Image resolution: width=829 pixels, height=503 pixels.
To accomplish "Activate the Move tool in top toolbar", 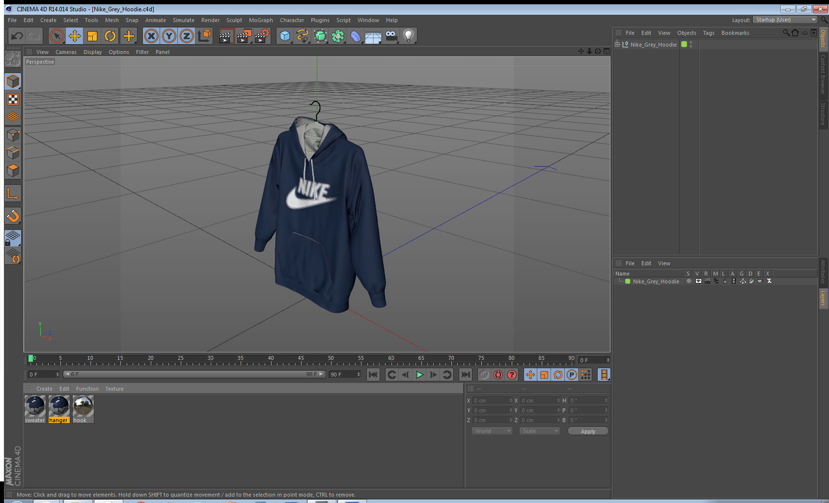I will pos(75,36).
